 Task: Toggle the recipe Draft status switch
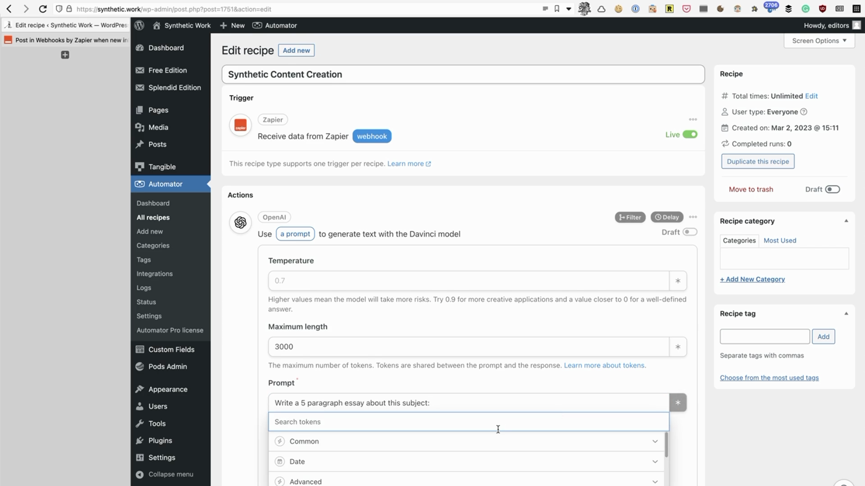tap(833, 189)
